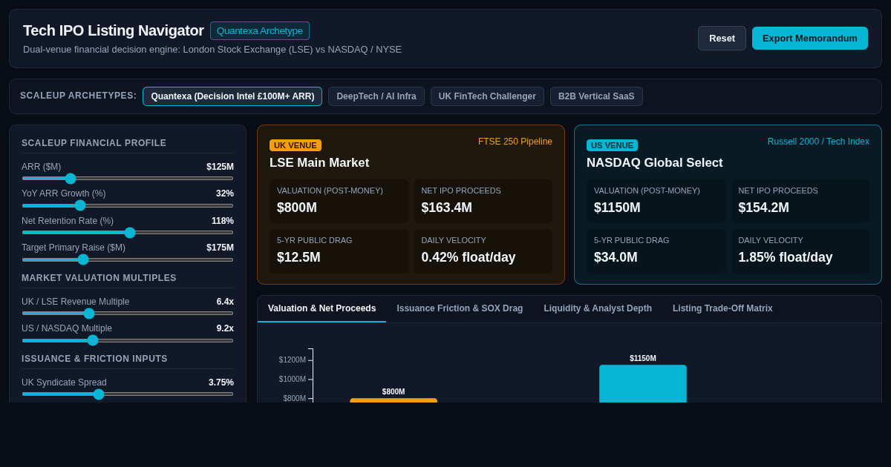Click the ARR value $125M
This screenshot has height=467, width=891.
[x=220, y=167]
